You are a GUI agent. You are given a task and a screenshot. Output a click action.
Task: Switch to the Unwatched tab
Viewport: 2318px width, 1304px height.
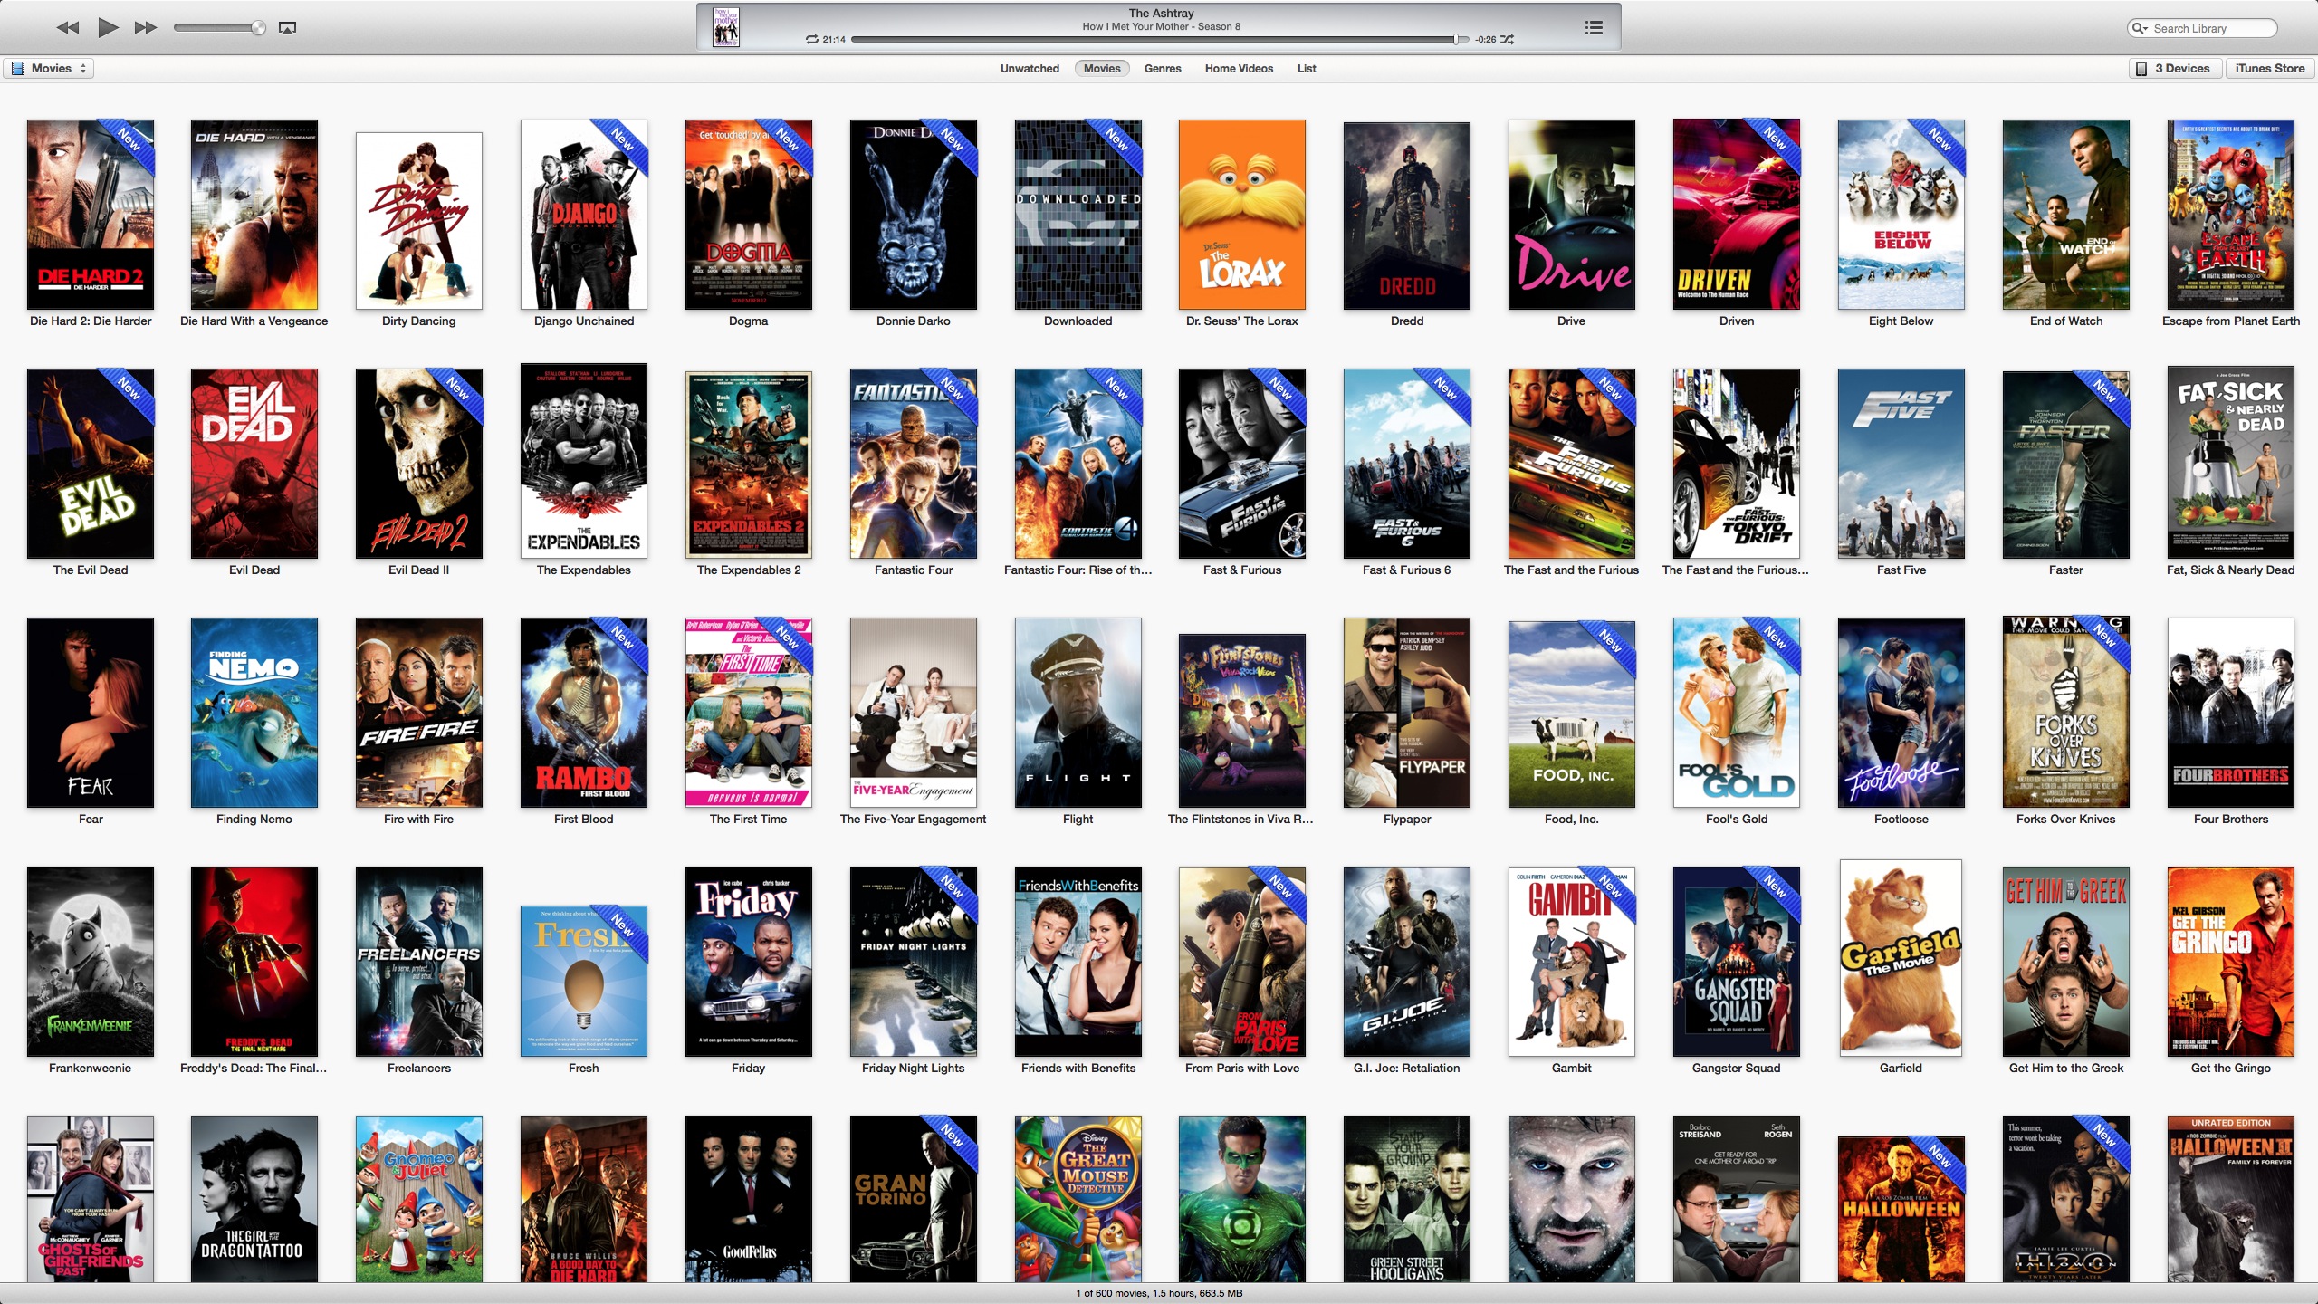(1030, 69)
